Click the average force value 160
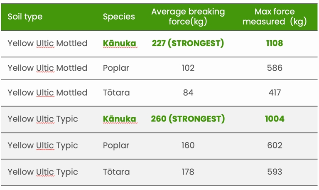 [188, 146]
